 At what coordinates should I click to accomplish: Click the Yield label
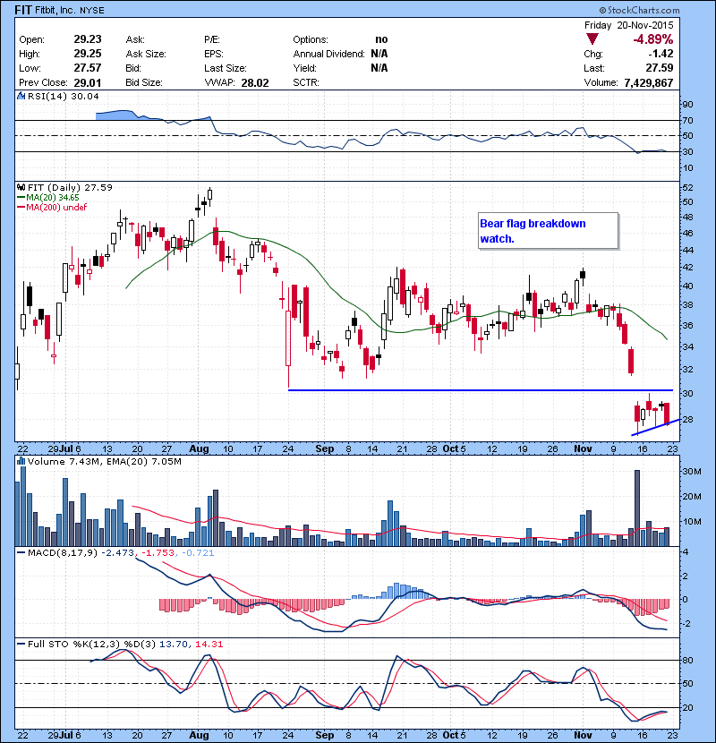point(304,68)
